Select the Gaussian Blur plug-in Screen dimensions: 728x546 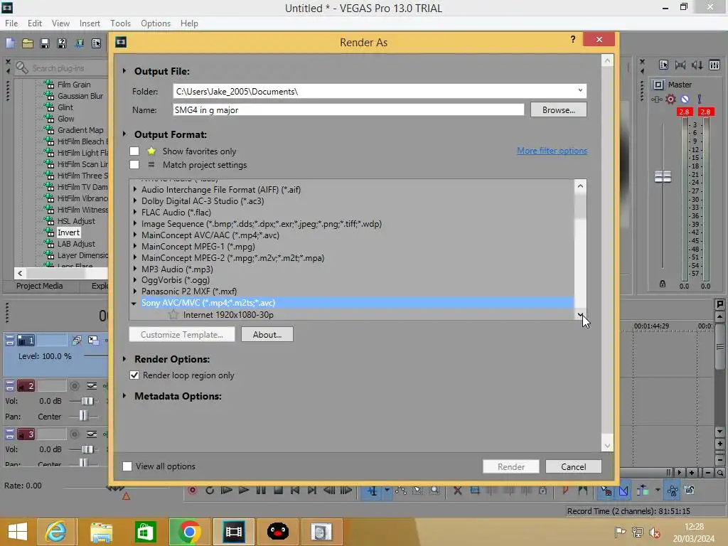[x=80, y=96]
